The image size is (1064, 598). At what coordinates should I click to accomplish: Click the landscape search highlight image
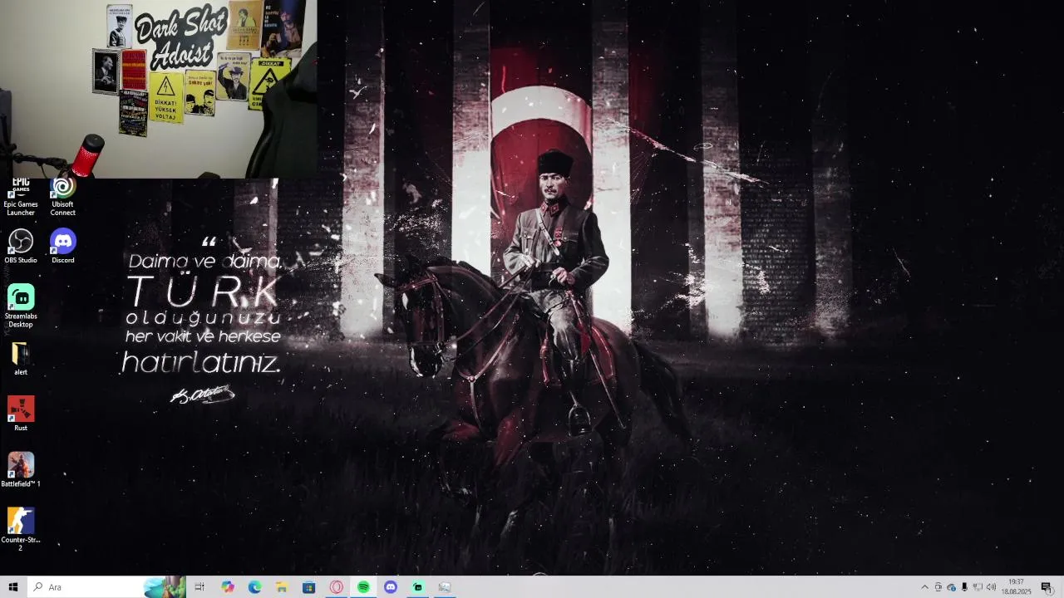(164, 587)
